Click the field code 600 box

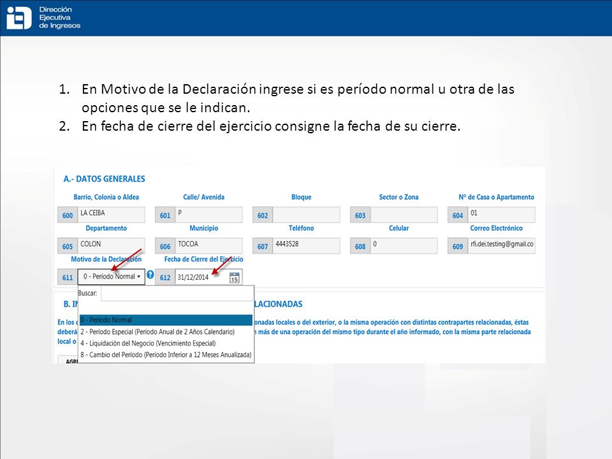(68, 215)
